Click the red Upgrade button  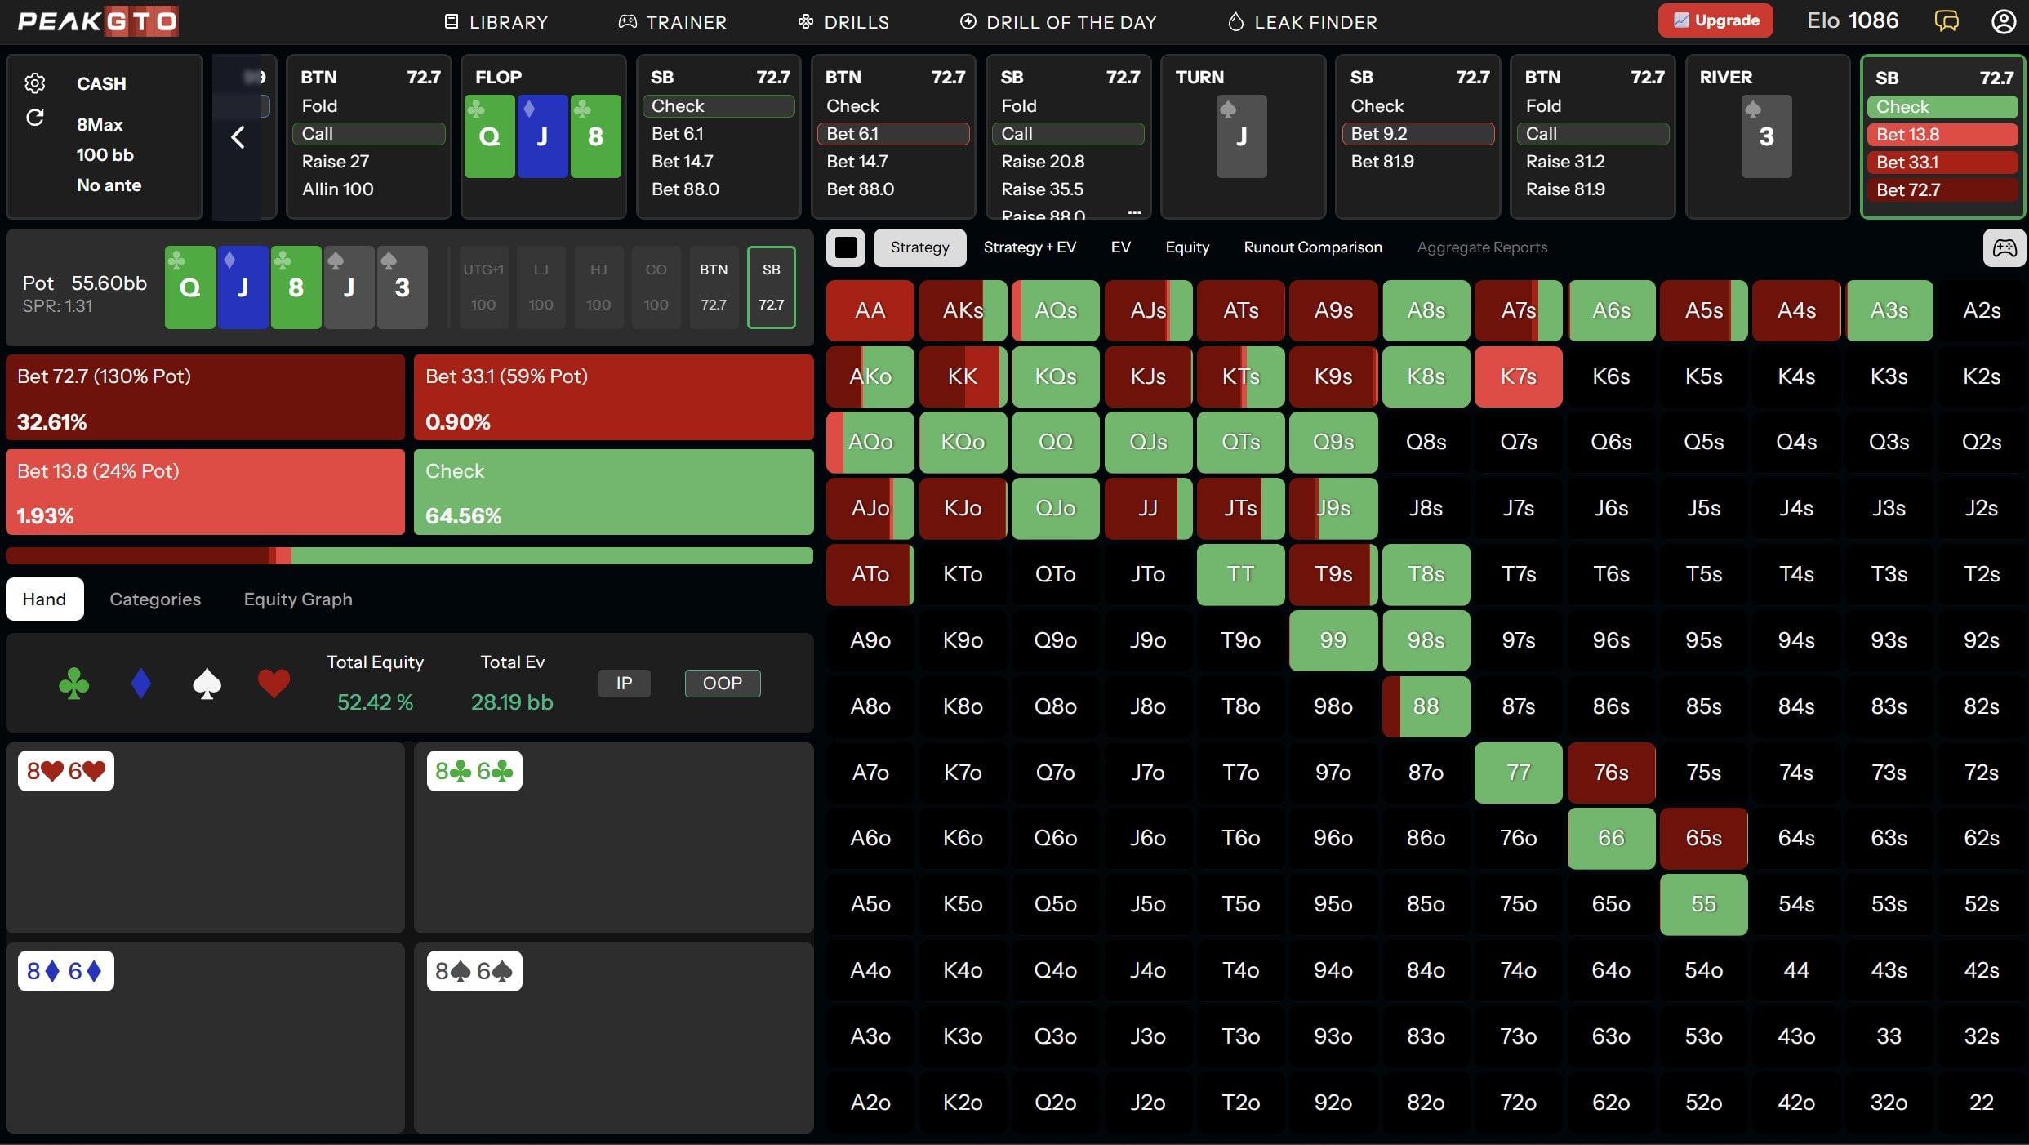click(x=1715, y=21)
